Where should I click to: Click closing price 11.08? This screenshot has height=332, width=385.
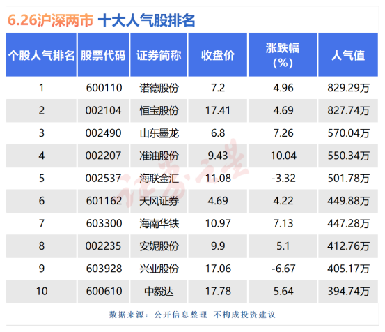click(218, 179)
